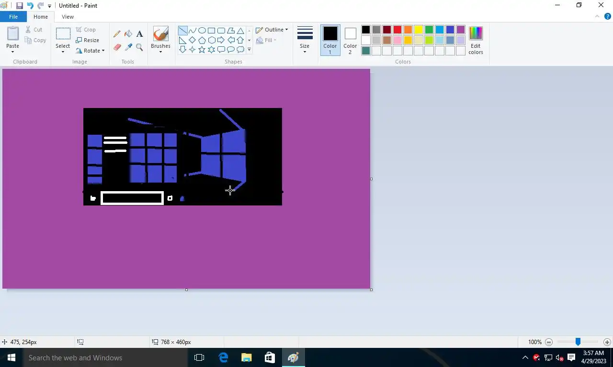Select the Magnifier tool
The width and height of the screenshot is (613, 367).
[x=139, y=47]
